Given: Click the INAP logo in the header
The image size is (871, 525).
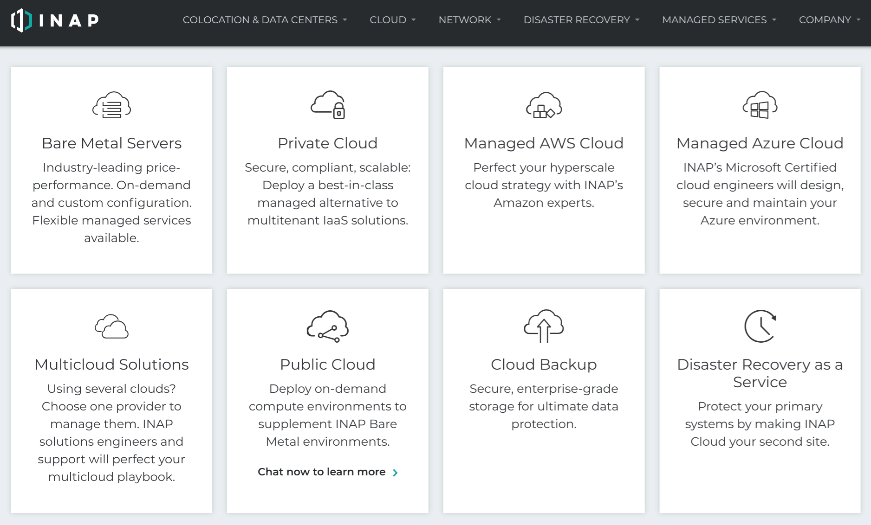Looking at the screenshot, I should [x=55, y=20].
